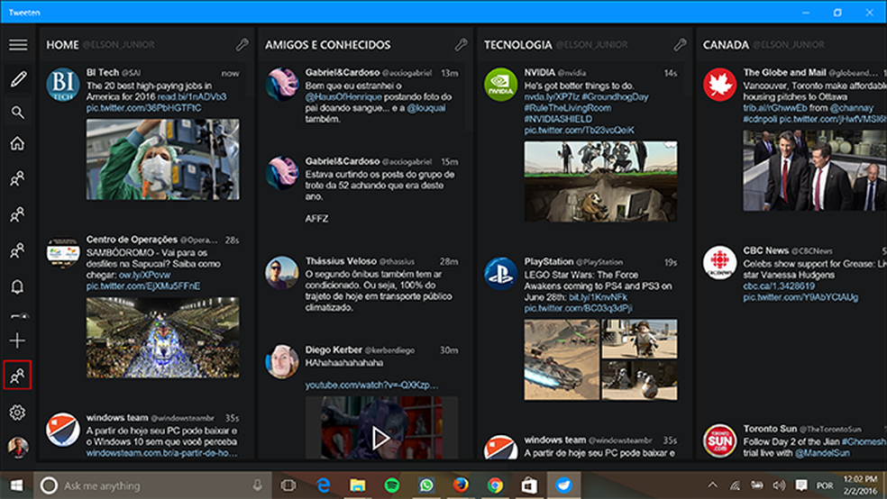Open the bit.ly/1KnvNFk link in PlayStation tweet

tap(599, 296)
